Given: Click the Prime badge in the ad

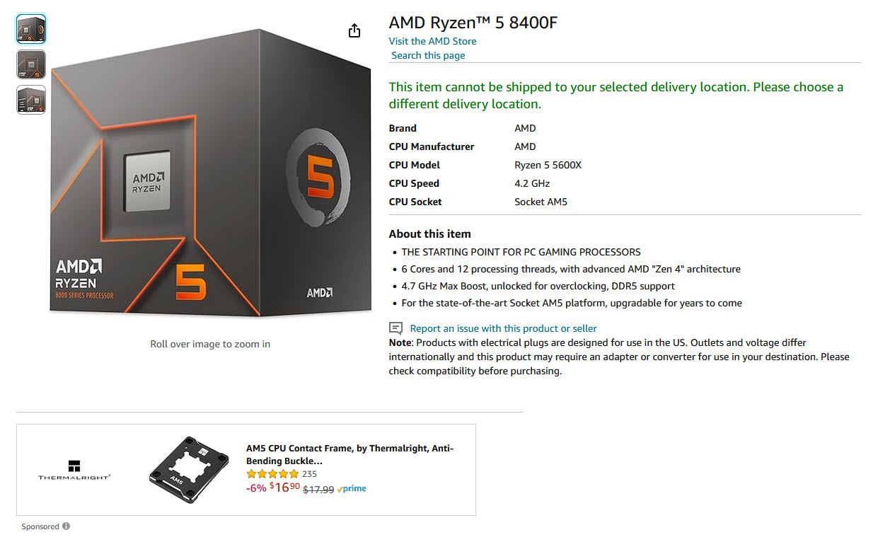Looking at the screenshot, I should (352, 489).
